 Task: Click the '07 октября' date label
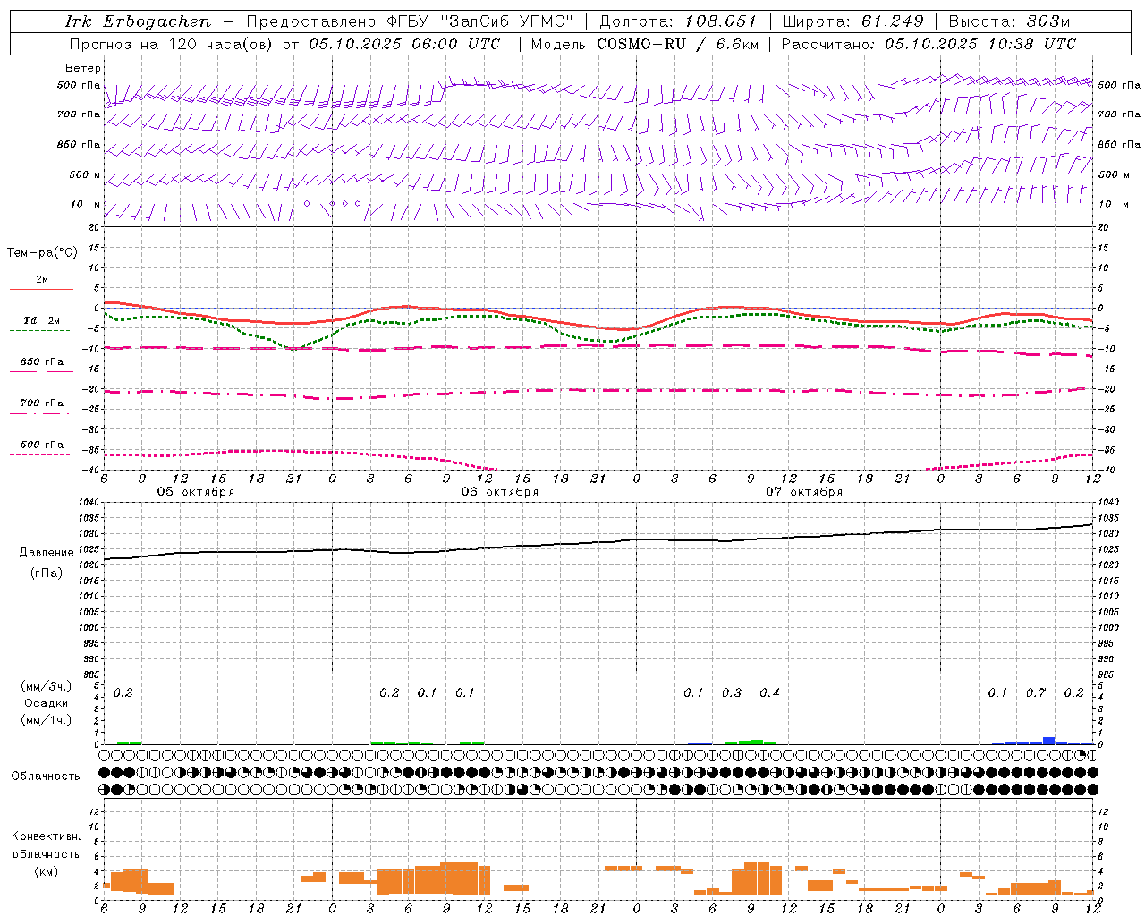[804, 492]
